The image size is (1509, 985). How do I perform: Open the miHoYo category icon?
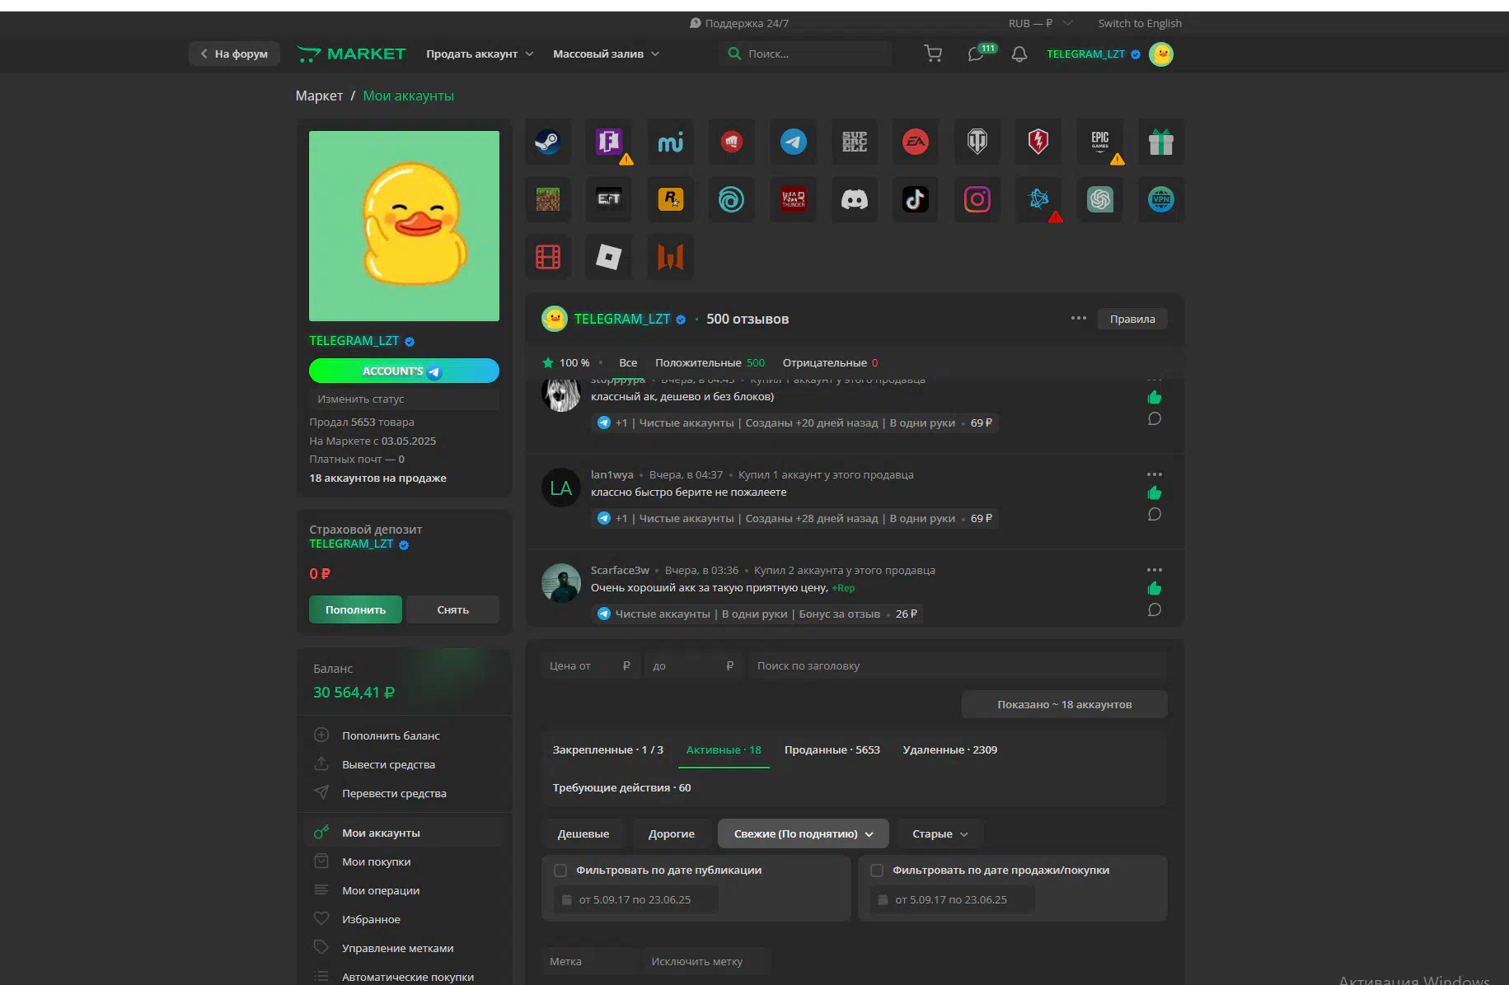tap(671, 142)
